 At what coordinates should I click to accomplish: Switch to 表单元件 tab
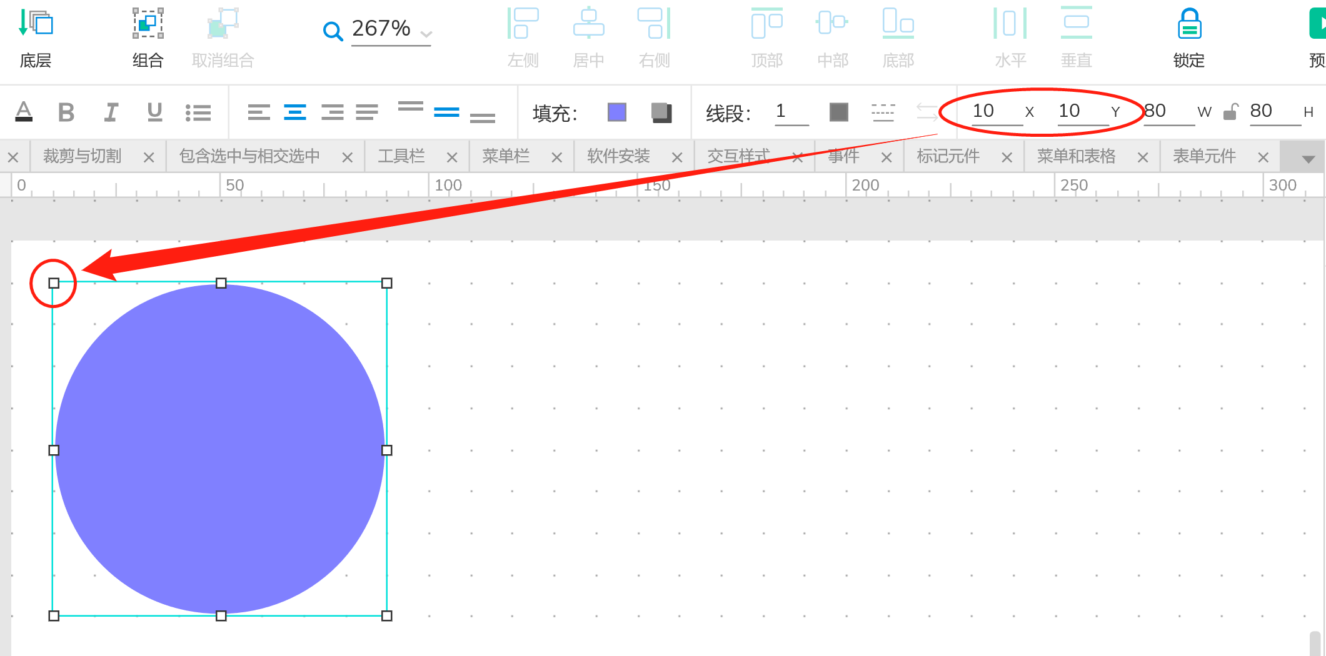[1205, 156]
